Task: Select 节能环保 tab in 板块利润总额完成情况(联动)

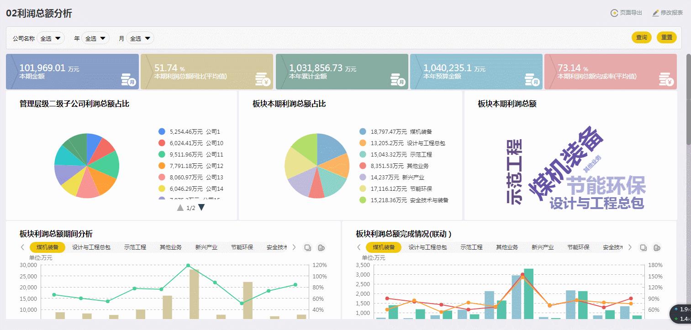Action: [x=578, y=247]
